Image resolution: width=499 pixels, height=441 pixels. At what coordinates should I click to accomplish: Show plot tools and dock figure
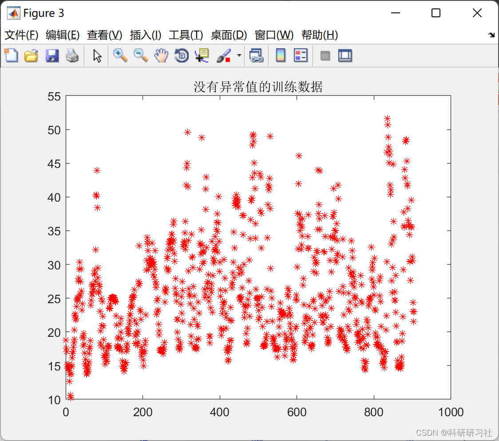[345, 55]
